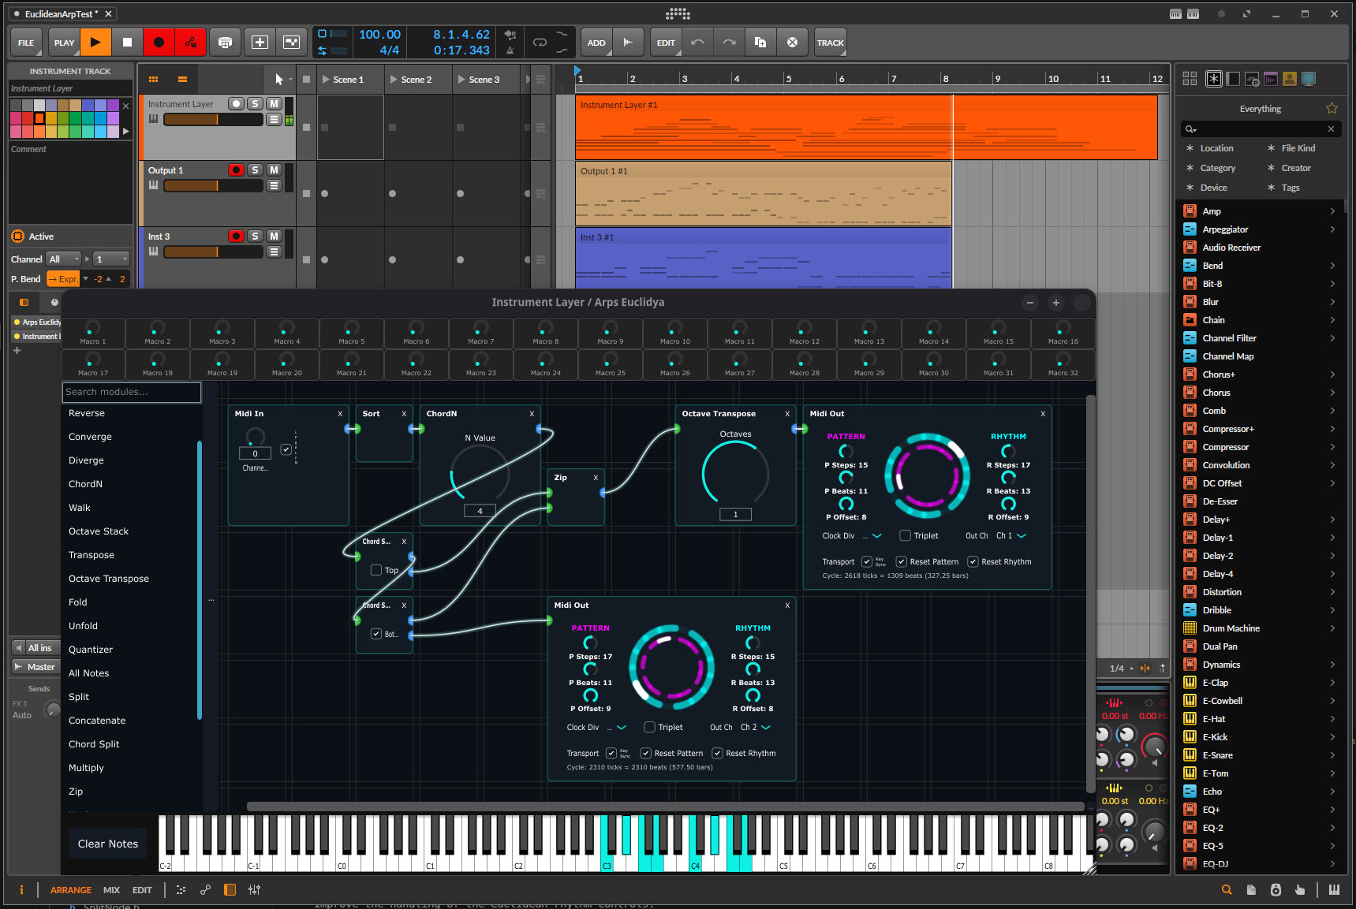The image size is (1356, 909).
Task: Click the ADD button in the toolbar
Action: tap(596, 42)
